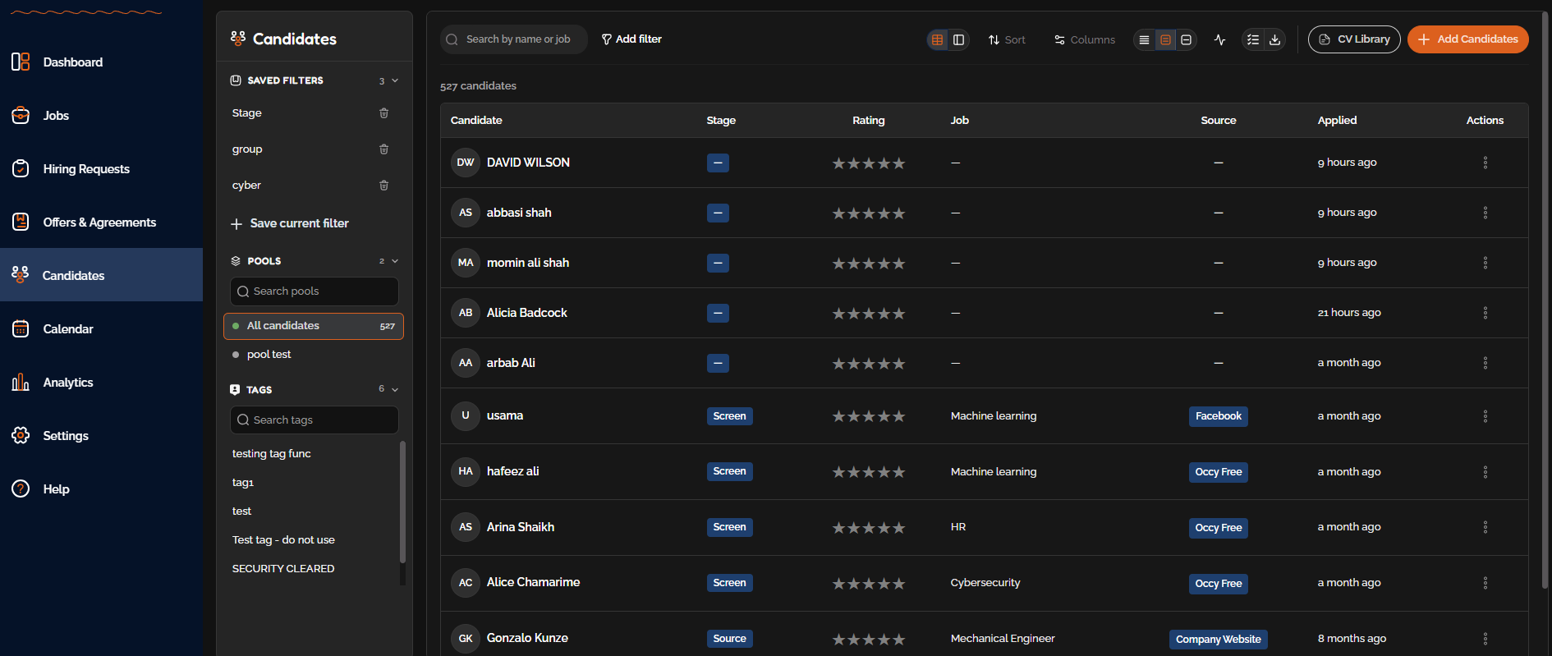Click Add filter

point(631,39)
